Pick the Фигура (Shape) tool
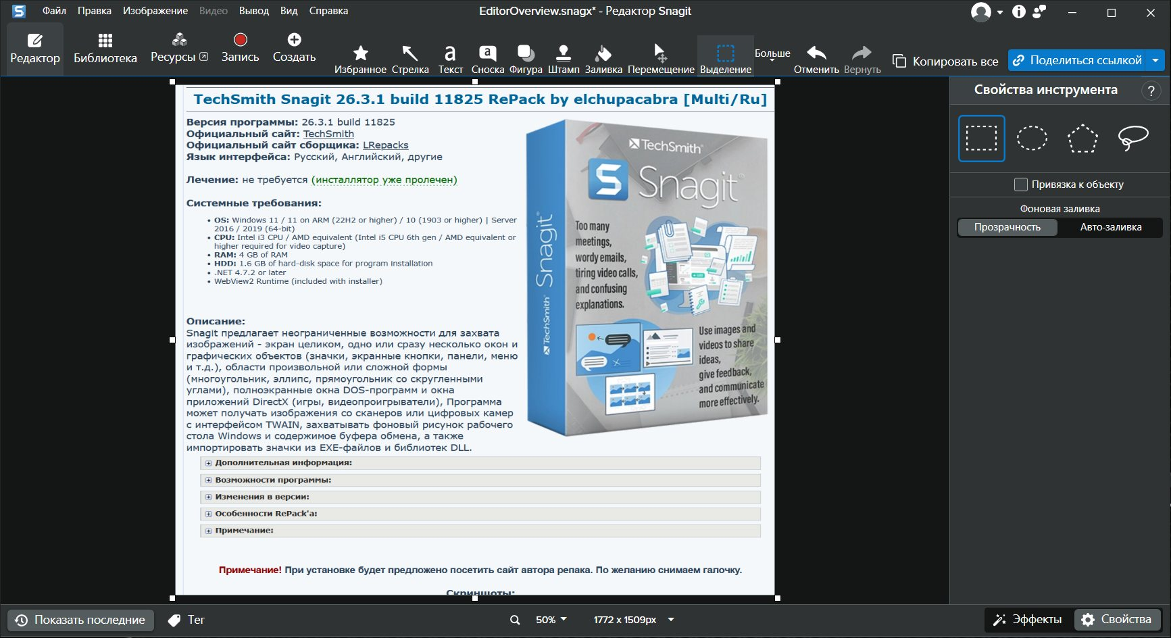The width and height of the screenshot is (1171, 638). (526, 59)
